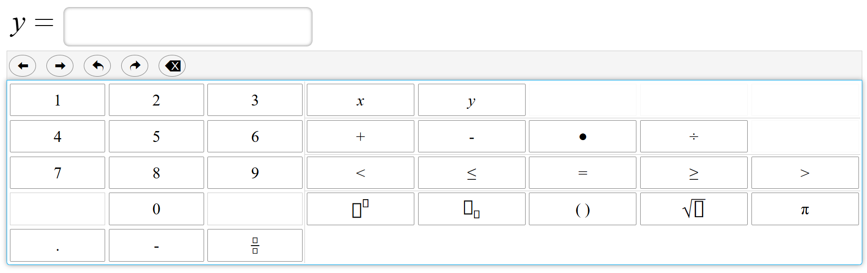Insert an exponent template
This screenshot has height=273, width=867.
point(360,209)
